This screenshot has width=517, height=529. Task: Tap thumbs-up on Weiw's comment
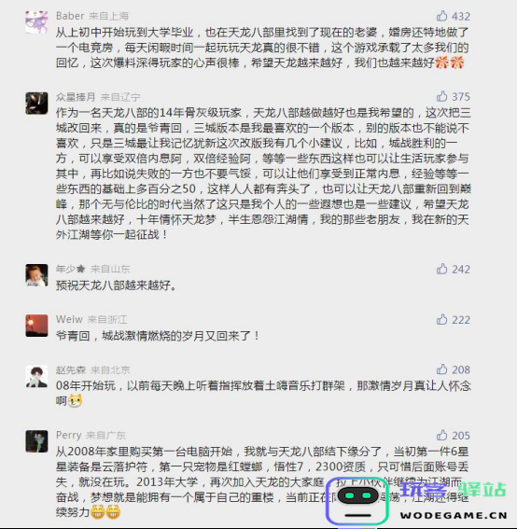[x=441, y=319]
